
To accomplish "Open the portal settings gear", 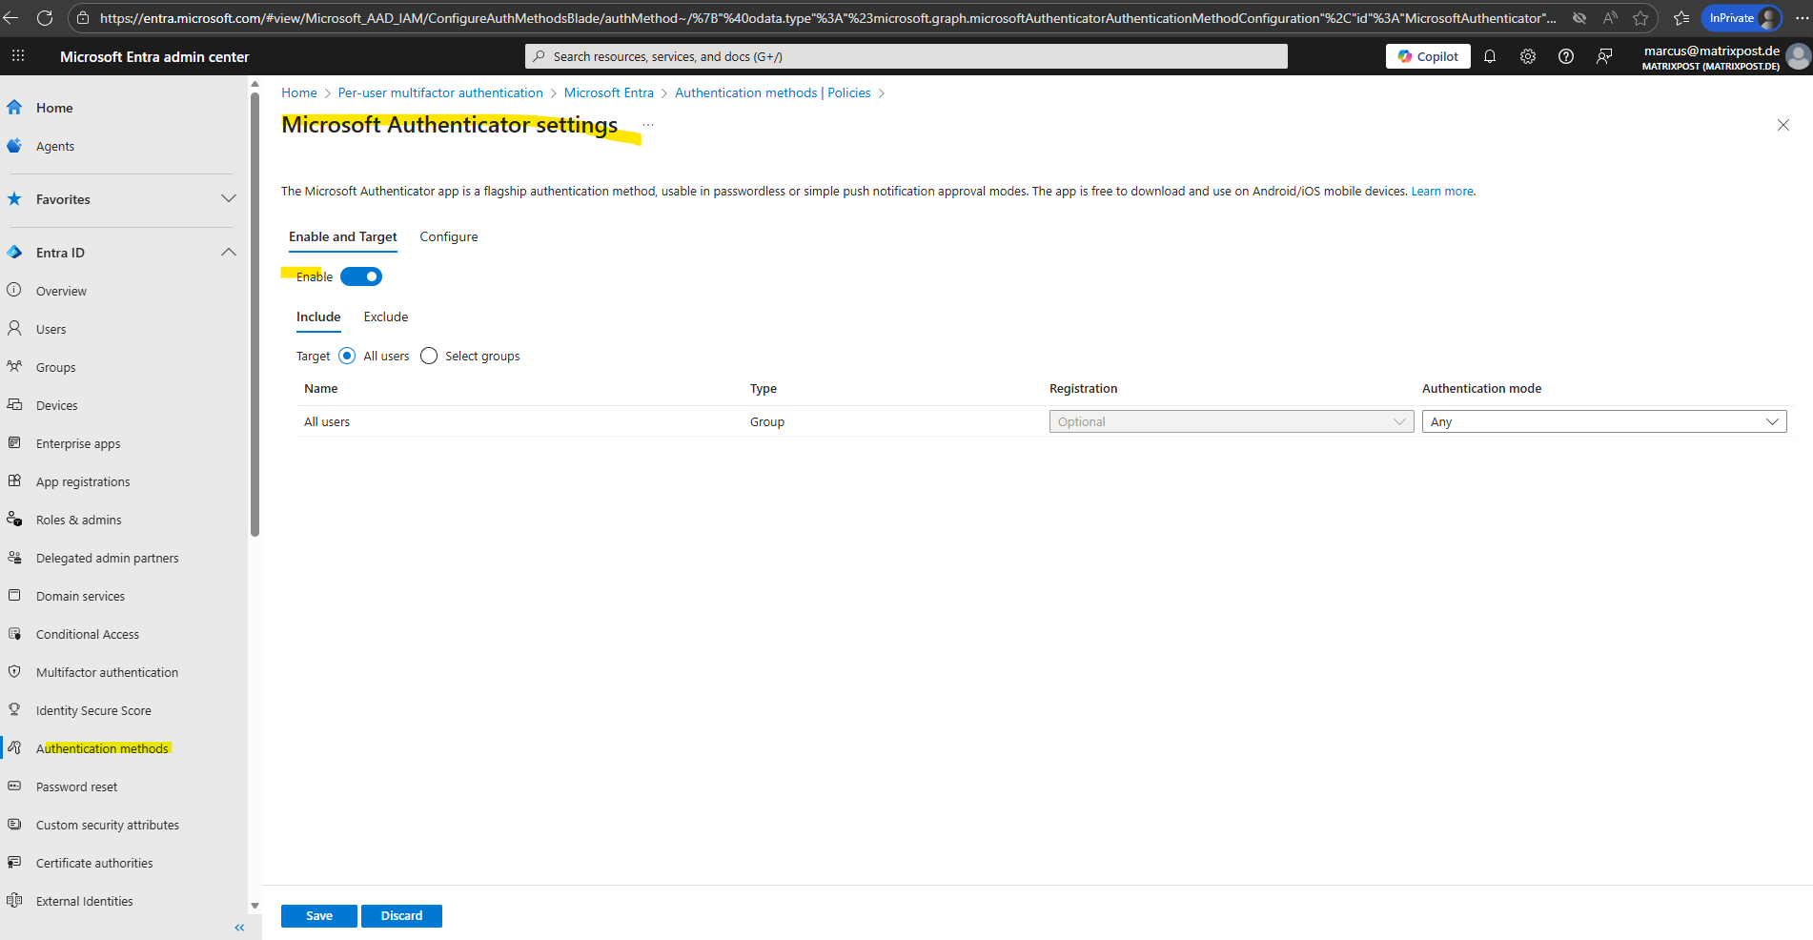I will 1528,56.
